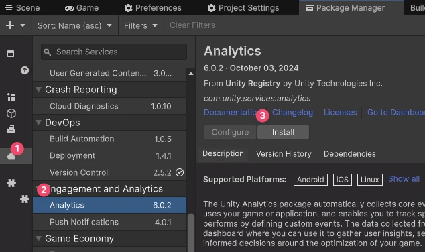Switch to the Version History tab
The height and width of the screenshot is (252, 425).
[x=284, y=154]
